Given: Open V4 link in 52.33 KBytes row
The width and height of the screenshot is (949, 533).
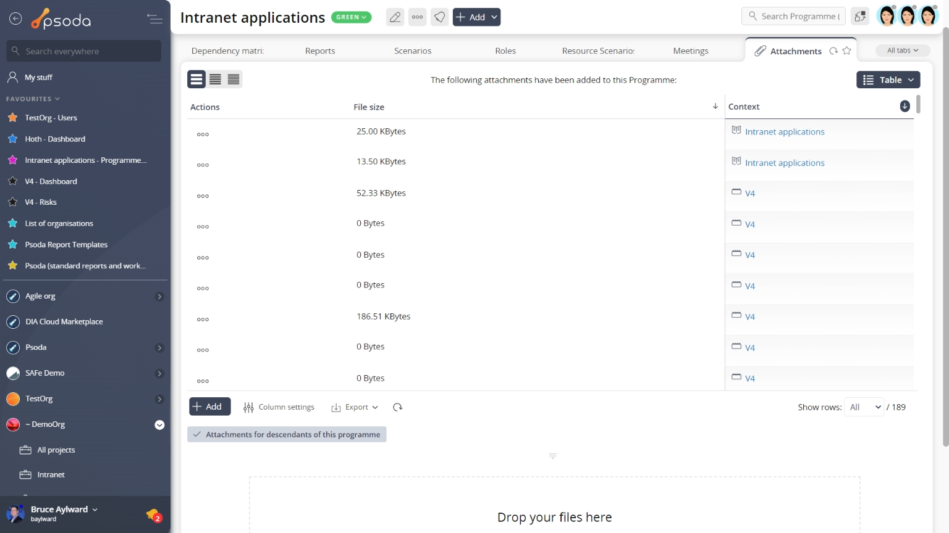Looking at the screenshot, I should pyautogui.click(x=750, y=194).
